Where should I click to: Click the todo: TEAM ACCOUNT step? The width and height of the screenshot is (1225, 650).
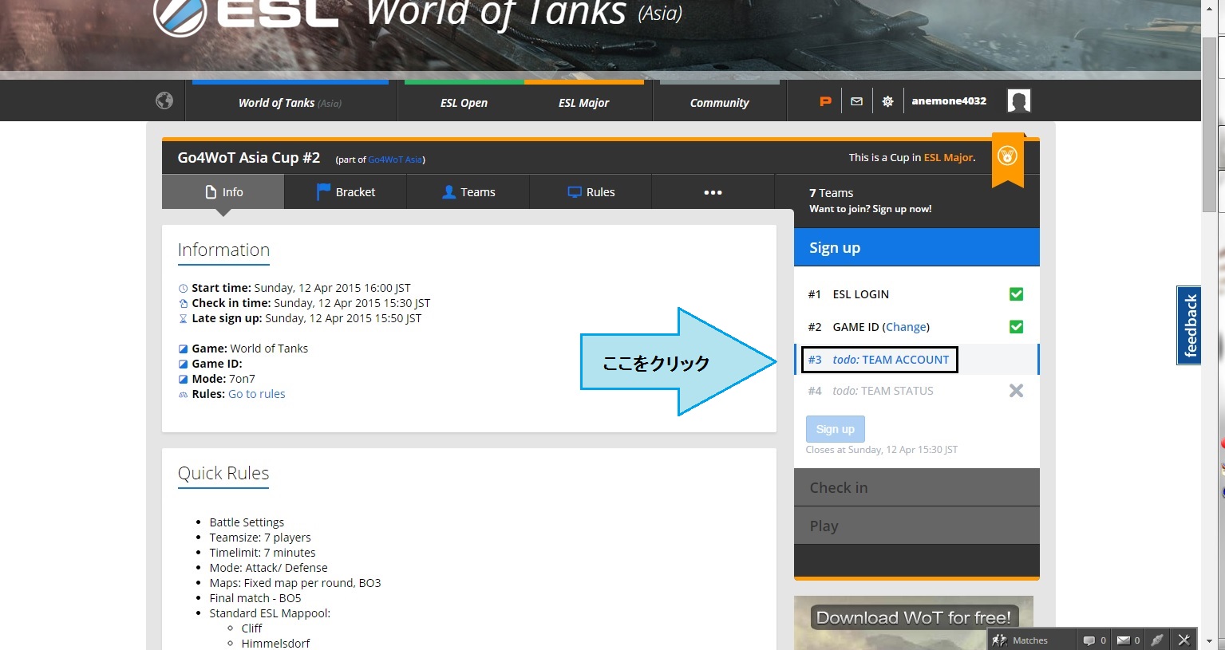tap(890, 360)
